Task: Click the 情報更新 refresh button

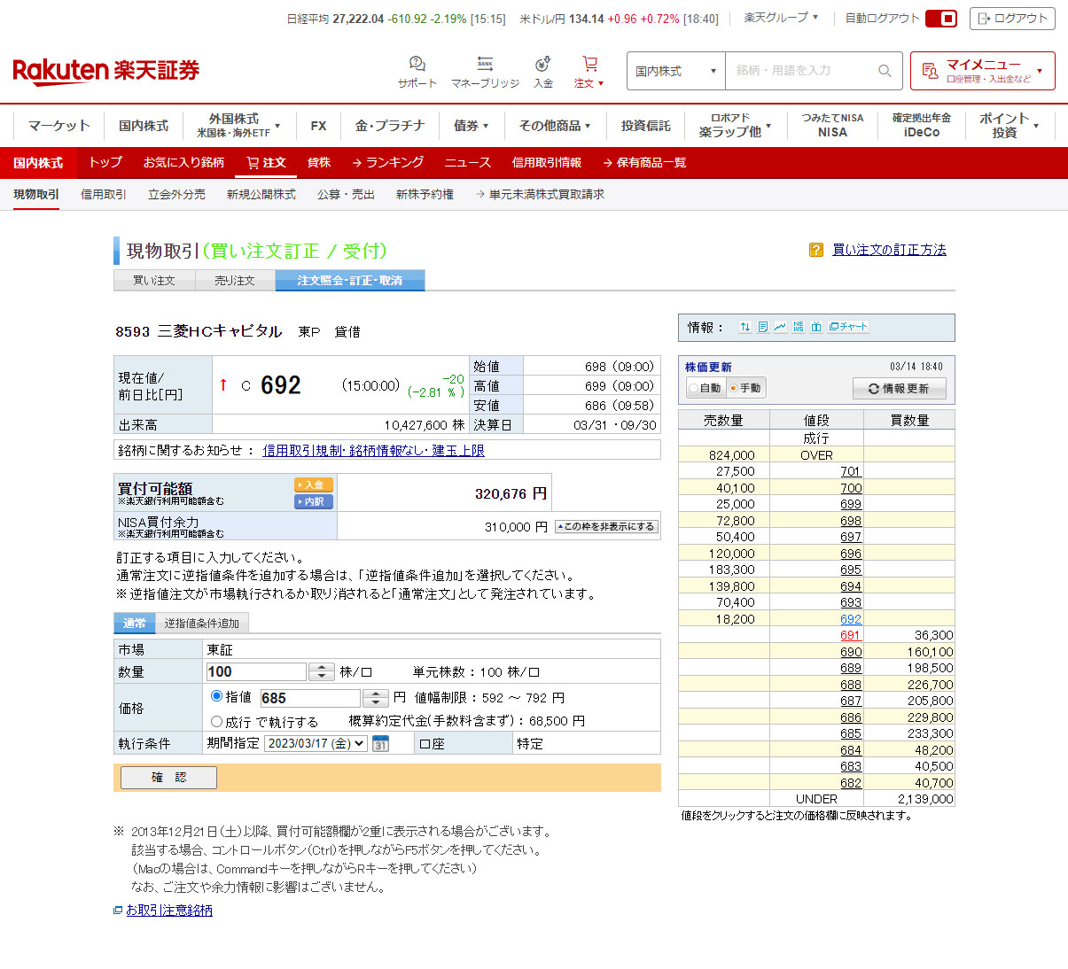Action: point(899,389)
